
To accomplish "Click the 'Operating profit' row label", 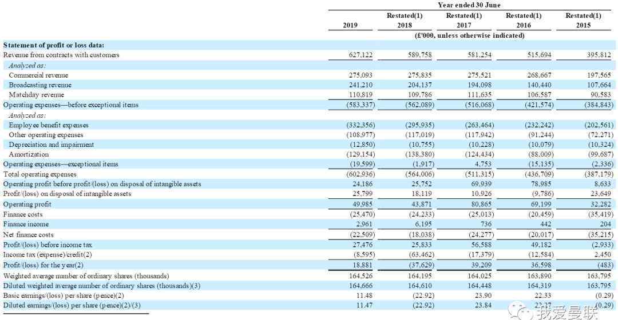I will tap(27, 205).
